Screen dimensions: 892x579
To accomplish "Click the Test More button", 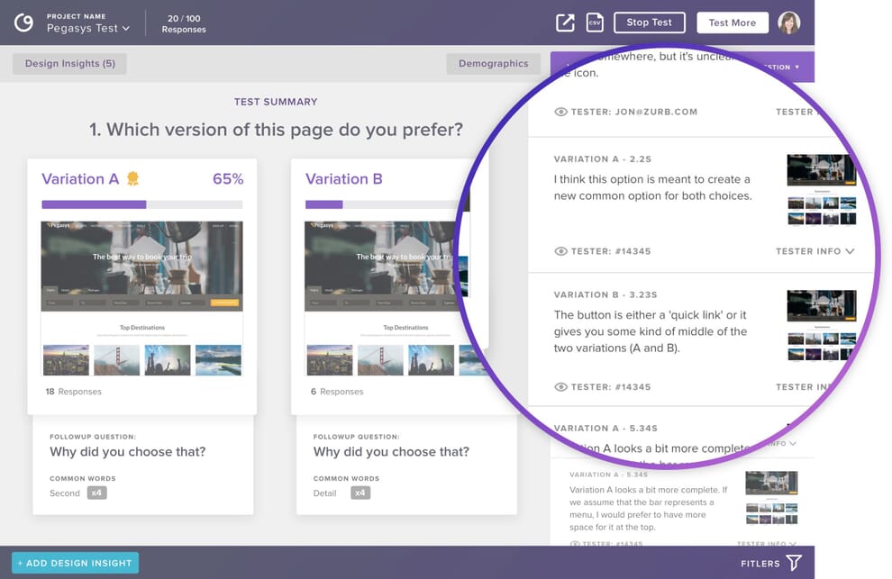I will (x=732, y=22).
